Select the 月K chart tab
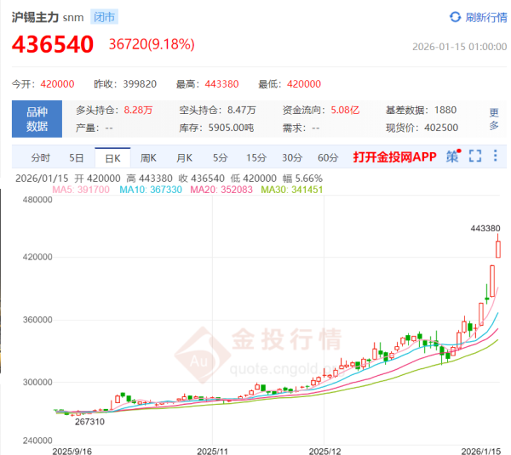This screenshot has width=511, height=455. click(184, 158)
